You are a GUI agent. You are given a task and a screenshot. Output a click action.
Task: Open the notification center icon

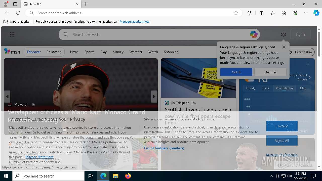[314, 176]
